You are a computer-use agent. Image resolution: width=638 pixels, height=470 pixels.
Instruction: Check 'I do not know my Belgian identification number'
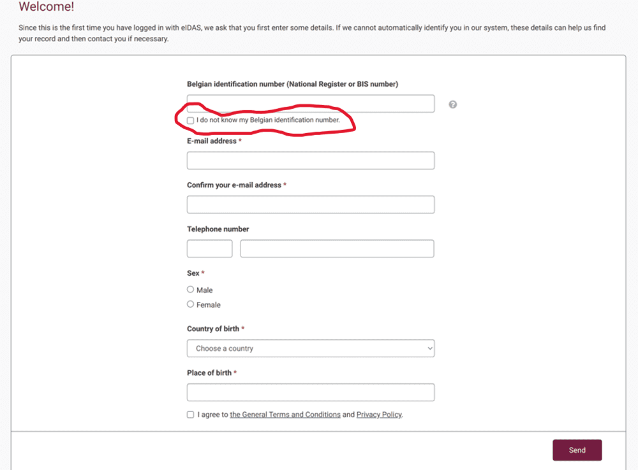tap(191, 120)
